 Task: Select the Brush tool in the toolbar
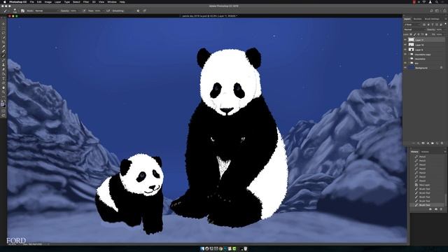point(3,56)
